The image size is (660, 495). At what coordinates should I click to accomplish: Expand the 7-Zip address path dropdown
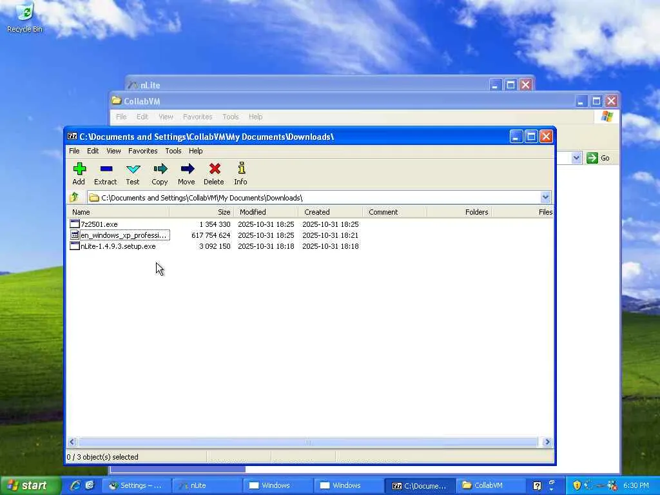click(x=545, y=197)
